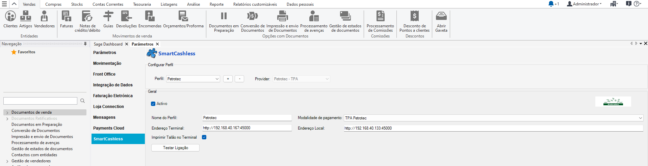Select Integração de Dados section
The image size is (648, 166).
[x=118, y=85]
